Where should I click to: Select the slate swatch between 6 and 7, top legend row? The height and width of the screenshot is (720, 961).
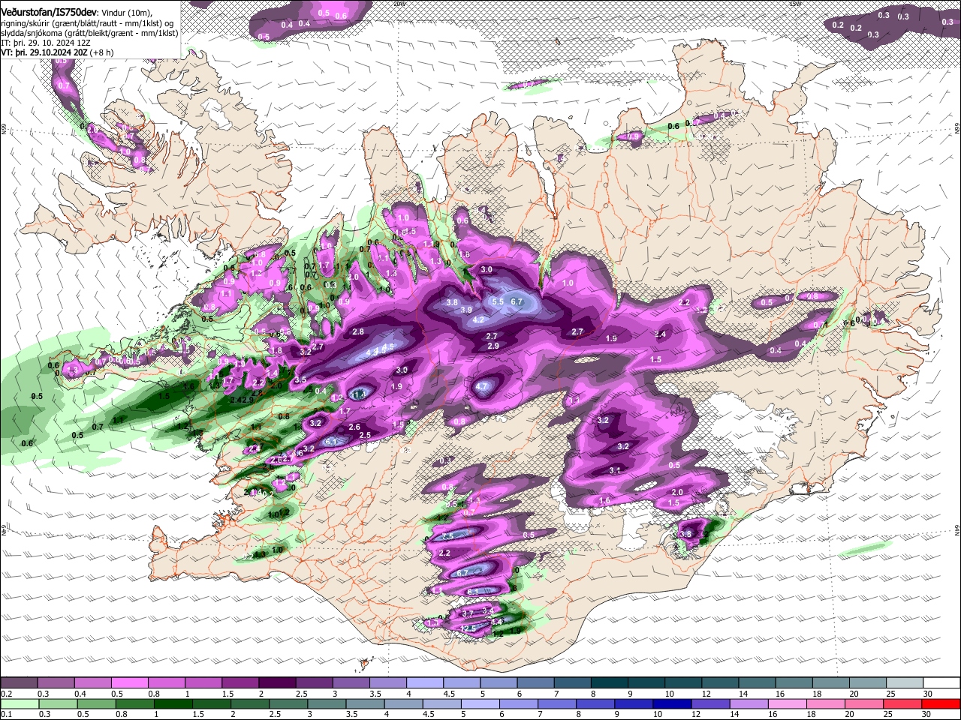[x=536, y=682]
